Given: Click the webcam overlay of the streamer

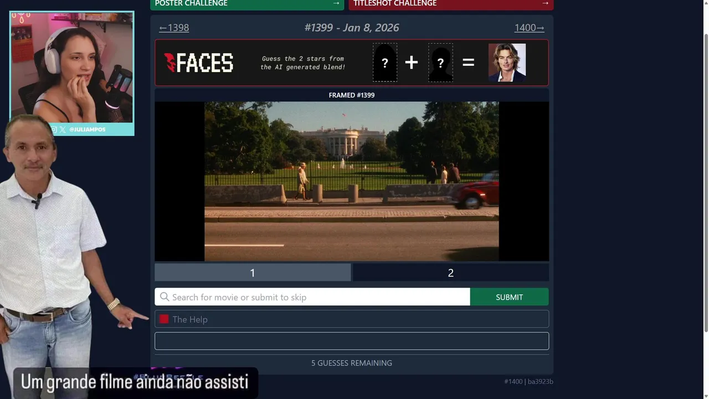Looking at the screenshot, I should (x=72, y=68).
